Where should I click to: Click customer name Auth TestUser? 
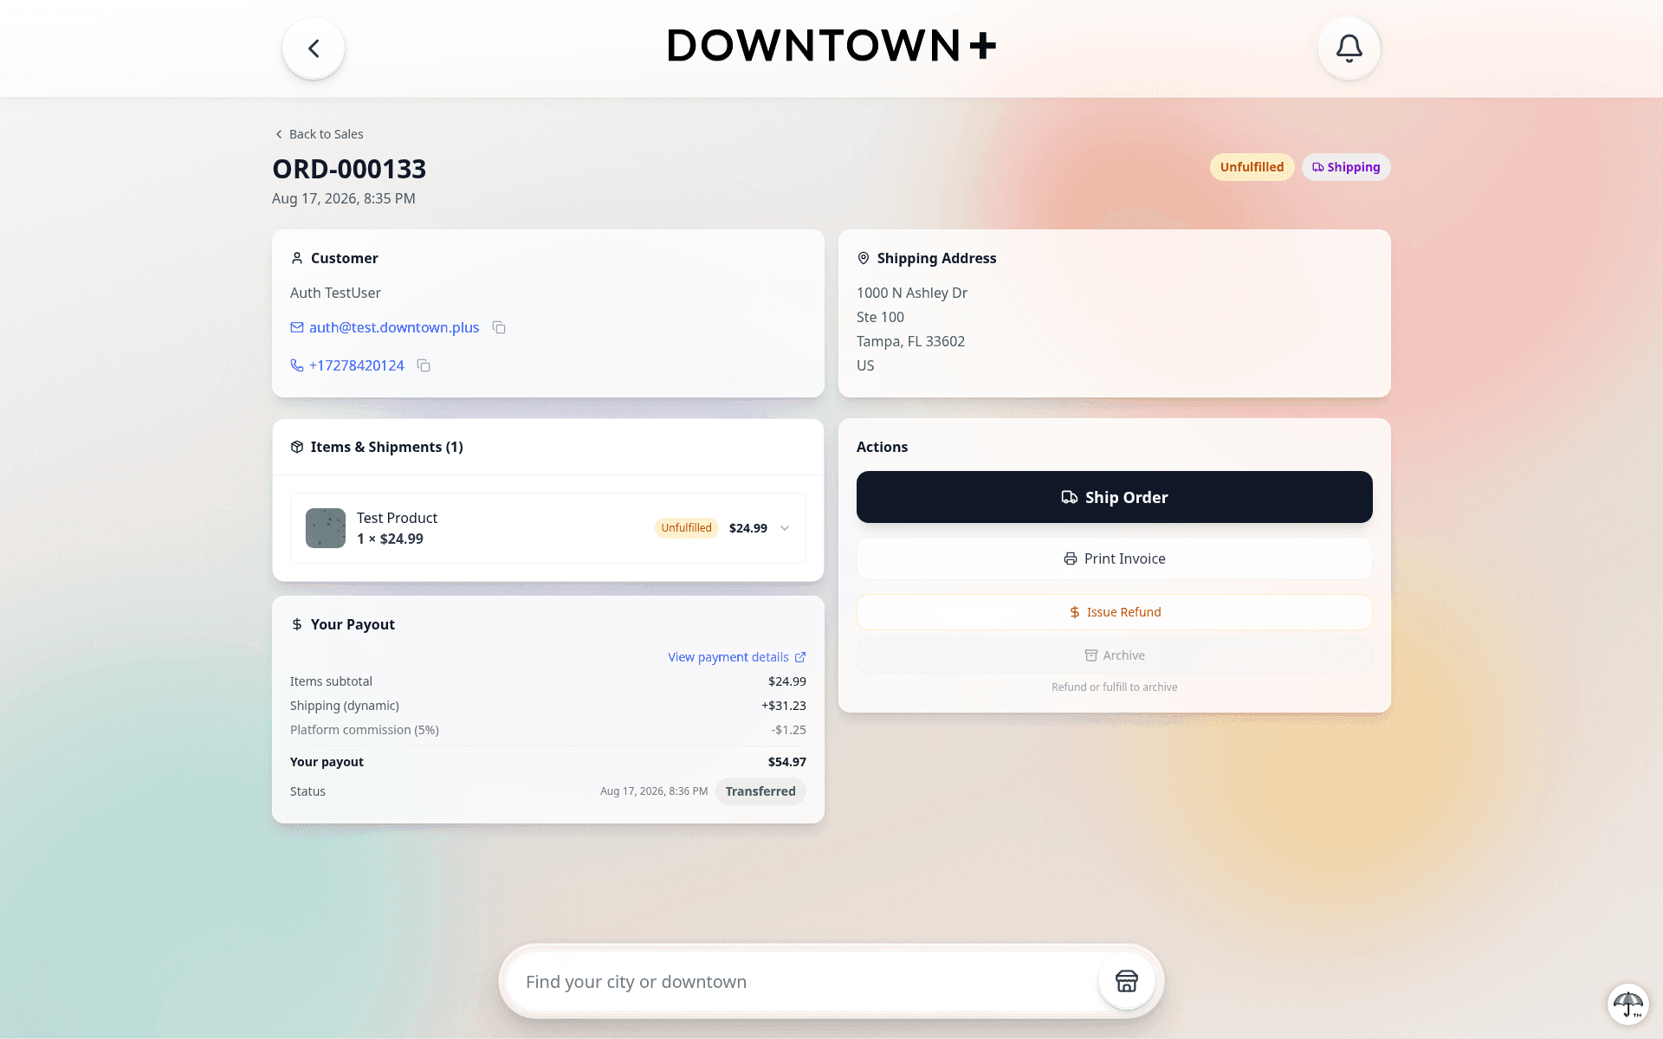[x=335, y=293]
